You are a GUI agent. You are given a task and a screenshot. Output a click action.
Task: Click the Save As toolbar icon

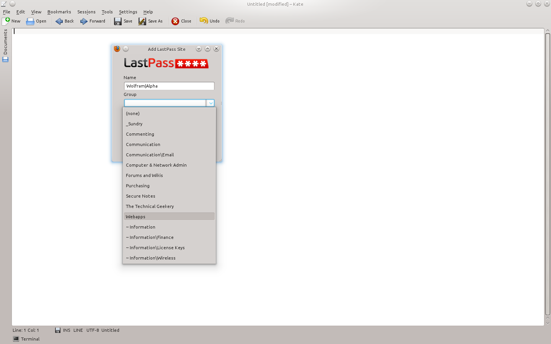[142, 21]
